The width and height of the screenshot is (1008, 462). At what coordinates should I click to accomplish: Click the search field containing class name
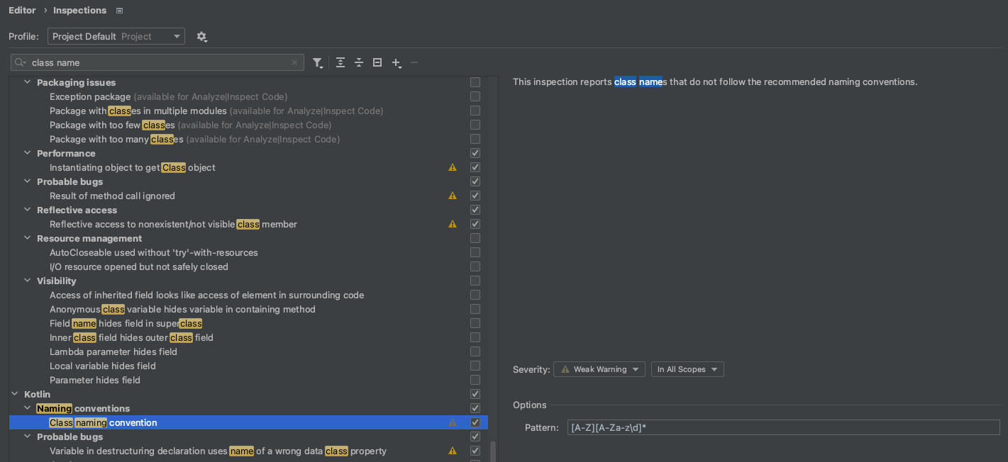(157, 62)
